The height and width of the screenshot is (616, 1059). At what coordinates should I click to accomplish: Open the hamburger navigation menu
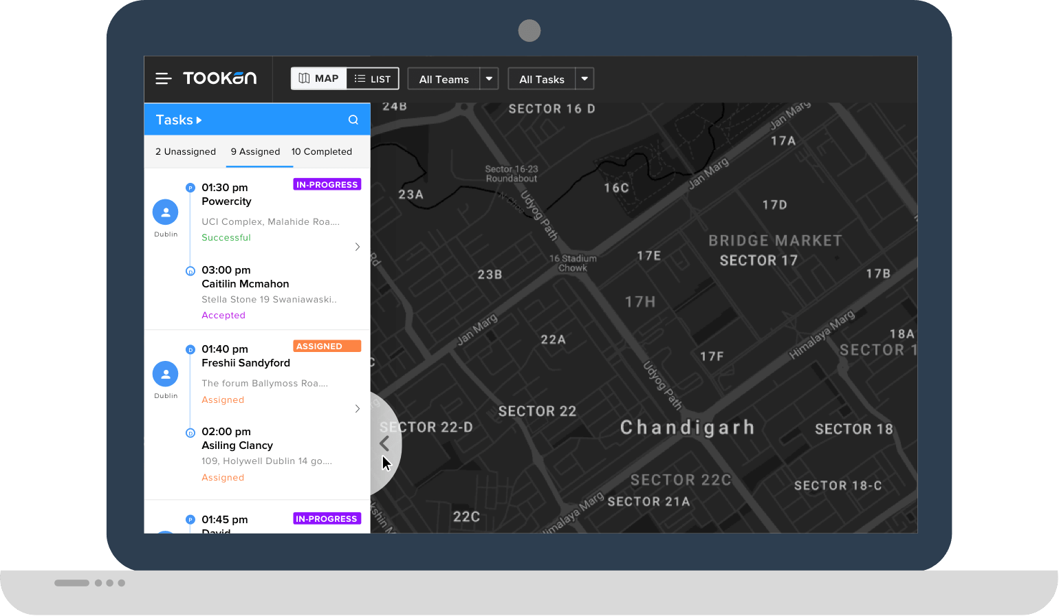click(x=163, y=79)
